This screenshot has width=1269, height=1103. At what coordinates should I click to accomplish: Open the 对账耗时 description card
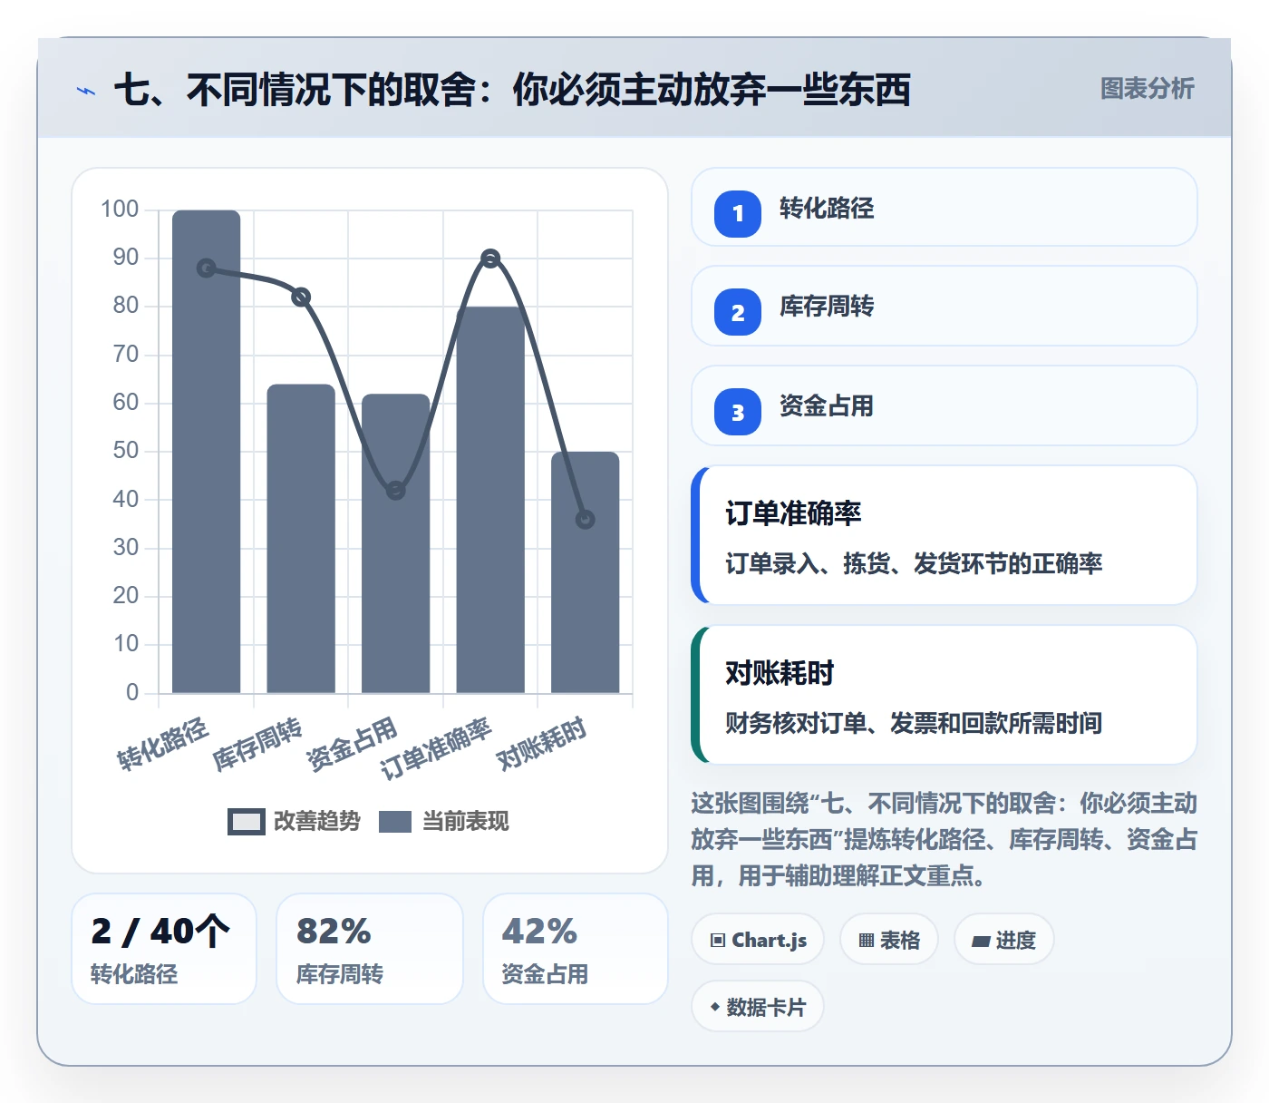(x=944, y=695)
